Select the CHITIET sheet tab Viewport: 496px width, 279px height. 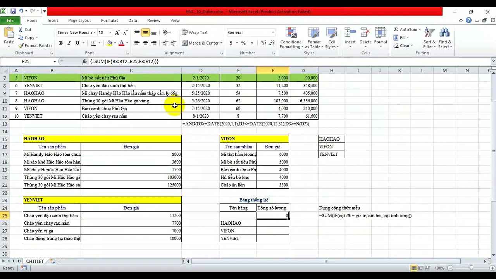point(35,261)
